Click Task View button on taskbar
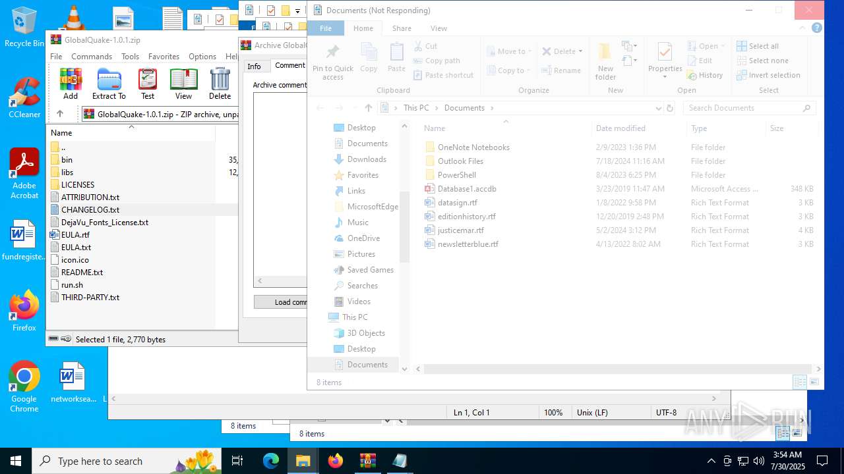Viewport: 844px width, 474px height. [x=237, y=461]
